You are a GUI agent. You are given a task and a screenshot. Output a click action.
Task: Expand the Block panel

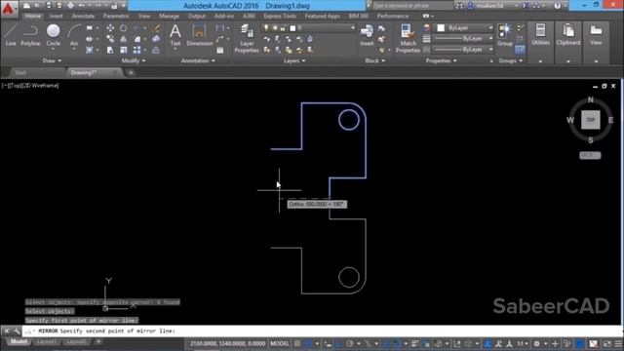point(374,60)
